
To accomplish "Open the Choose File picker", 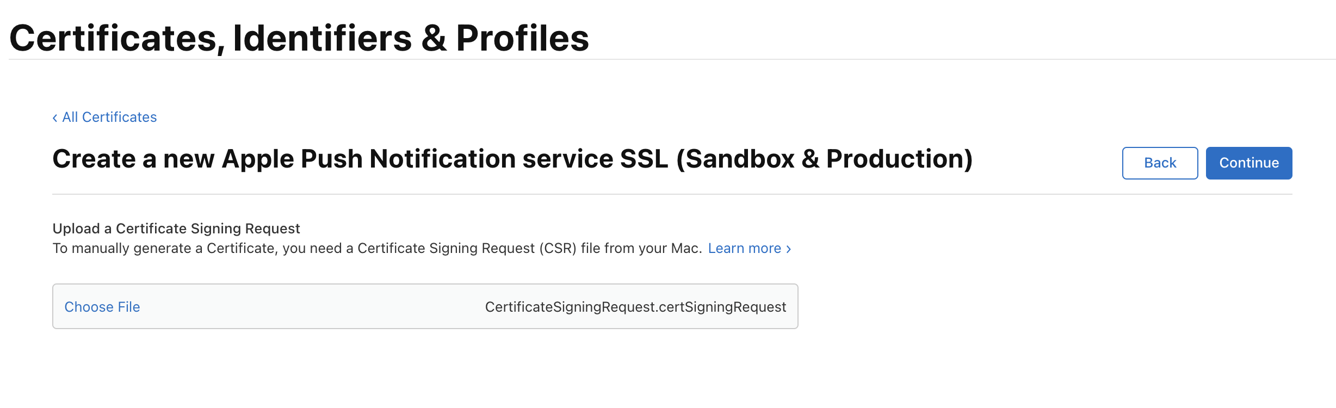I will (102, 307).
